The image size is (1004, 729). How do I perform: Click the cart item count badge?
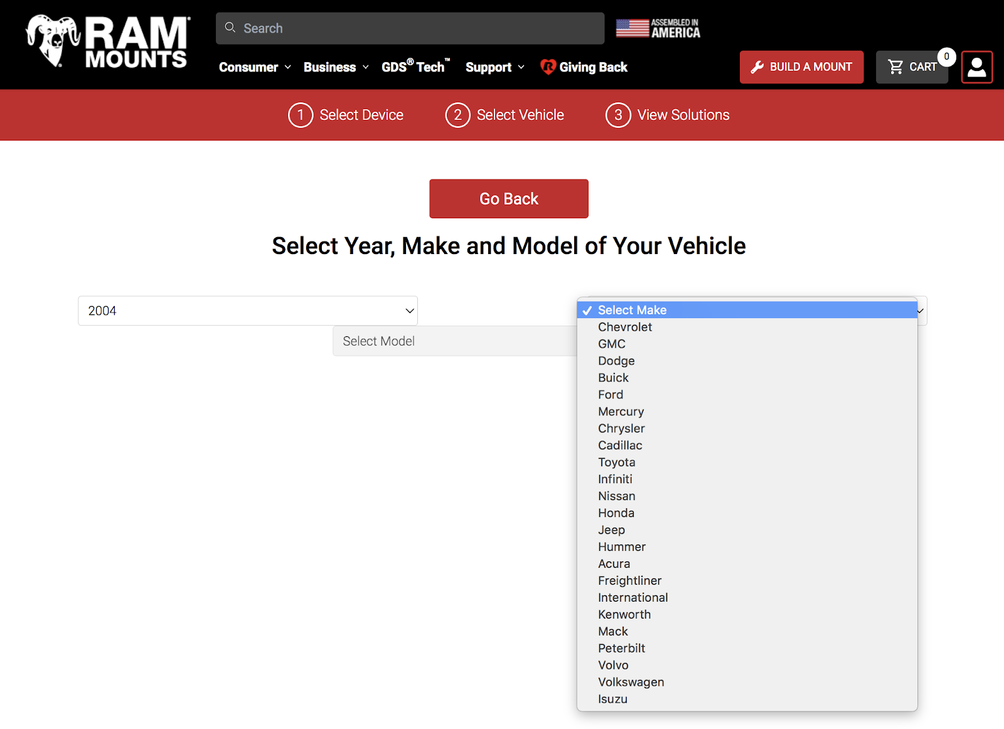point(947,56)
